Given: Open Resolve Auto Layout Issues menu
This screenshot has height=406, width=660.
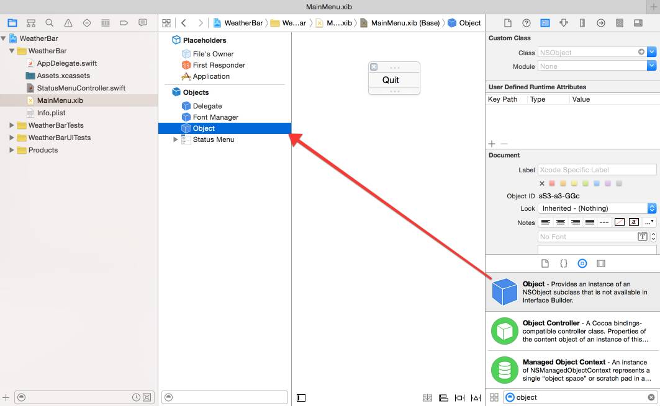Looking at the screenshot, I should click(476, 397).
